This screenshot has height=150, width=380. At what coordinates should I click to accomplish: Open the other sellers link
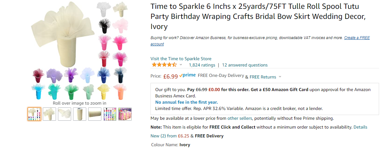(240, 118)
